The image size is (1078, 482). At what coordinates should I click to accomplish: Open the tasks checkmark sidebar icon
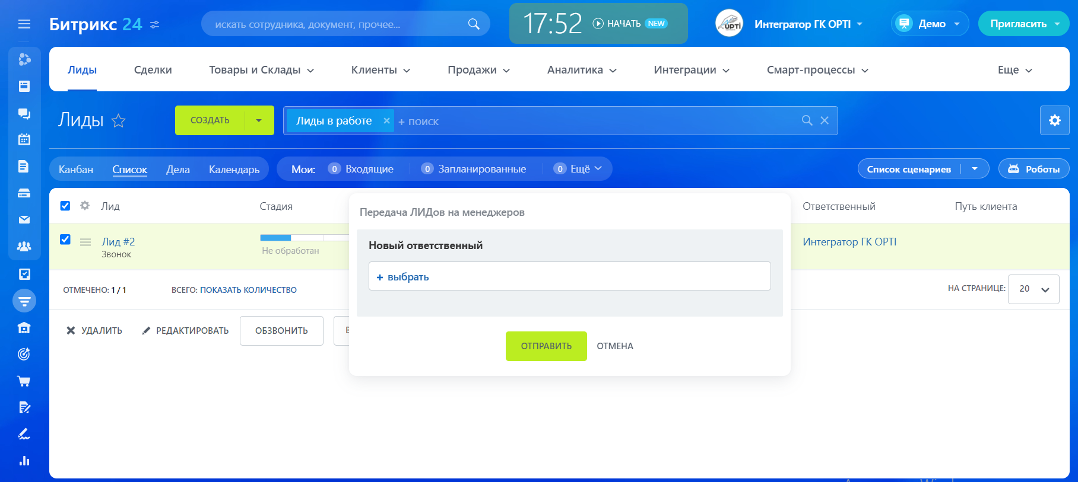[24, 274]
